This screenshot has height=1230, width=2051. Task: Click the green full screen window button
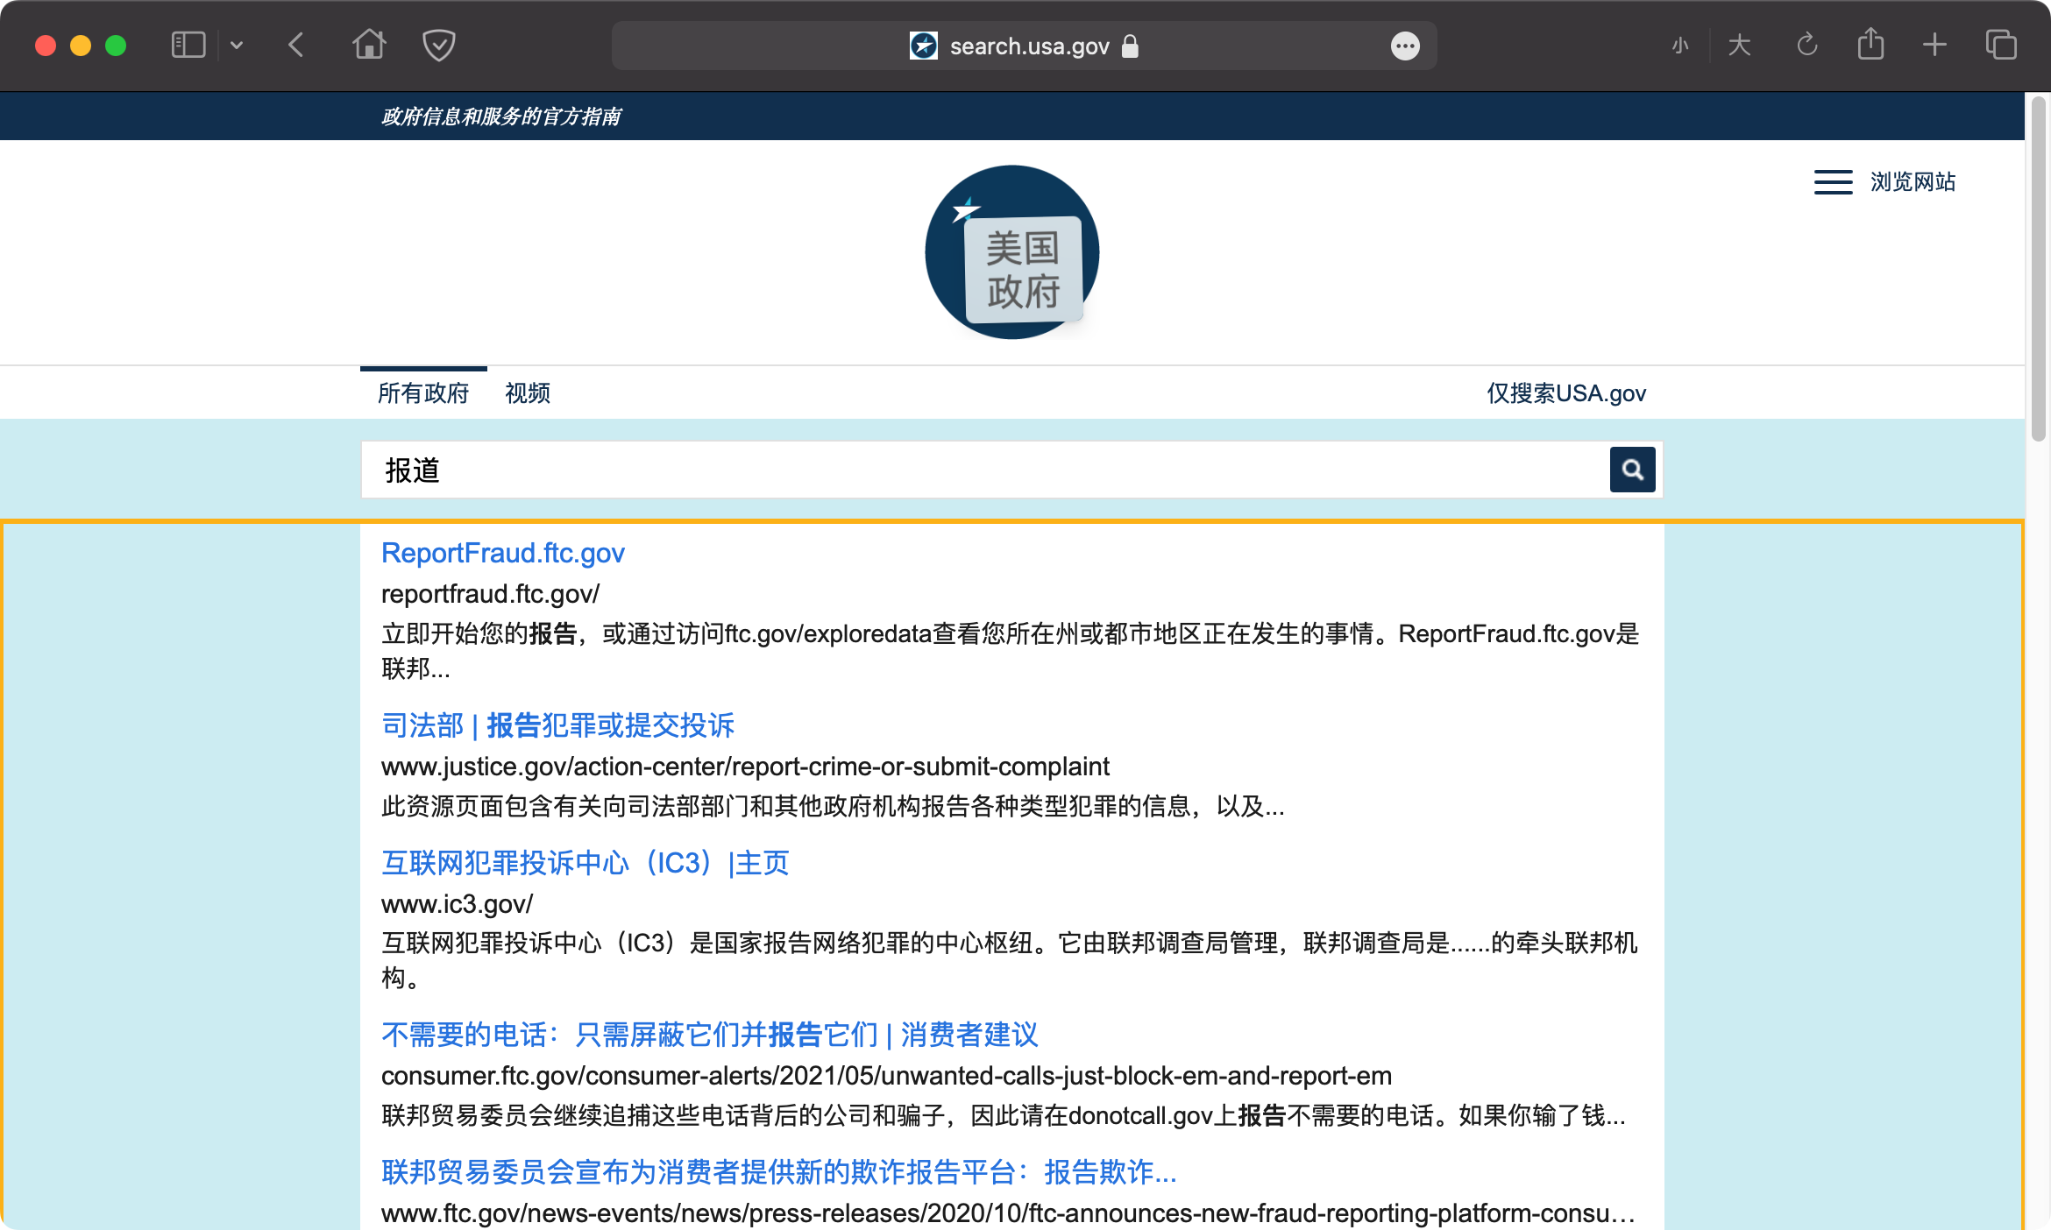click(116, 46)
